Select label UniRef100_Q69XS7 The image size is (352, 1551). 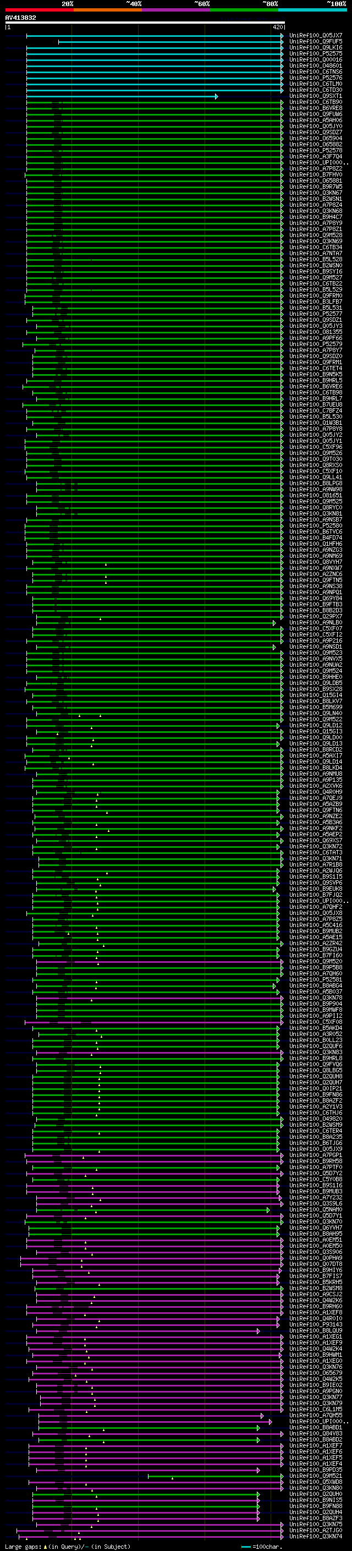pos(315,841)
